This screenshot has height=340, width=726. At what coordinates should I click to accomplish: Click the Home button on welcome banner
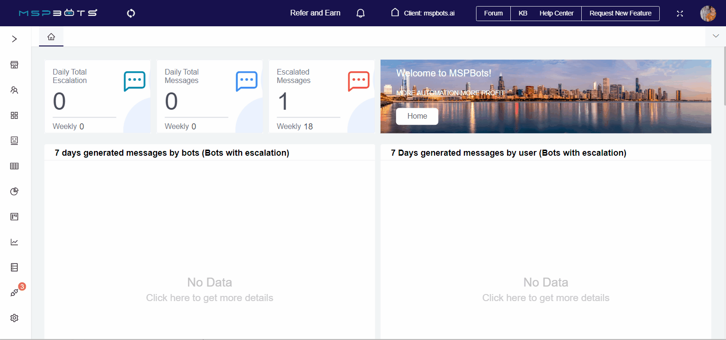pos(417,116)
